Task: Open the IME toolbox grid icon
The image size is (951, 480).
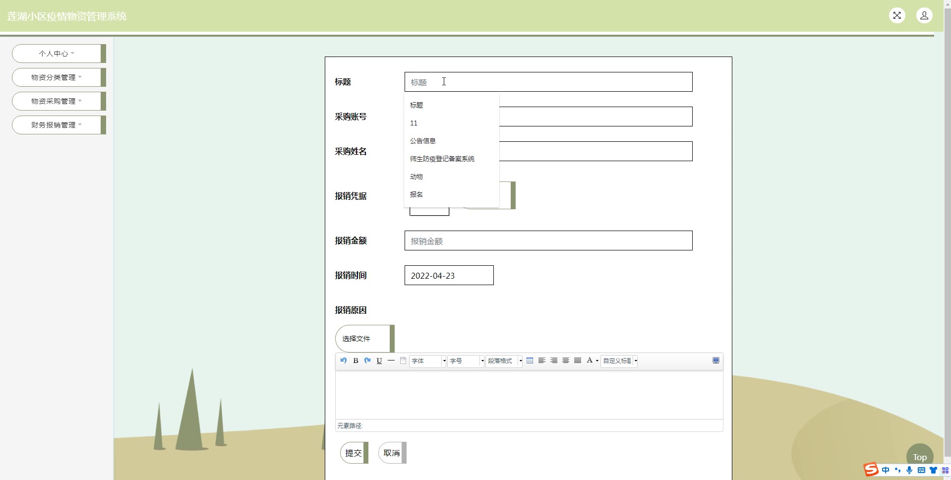Action: click(945, 470)
